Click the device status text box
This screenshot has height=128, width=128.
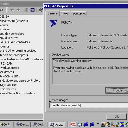pyautogui.click(x=90, y=71)
